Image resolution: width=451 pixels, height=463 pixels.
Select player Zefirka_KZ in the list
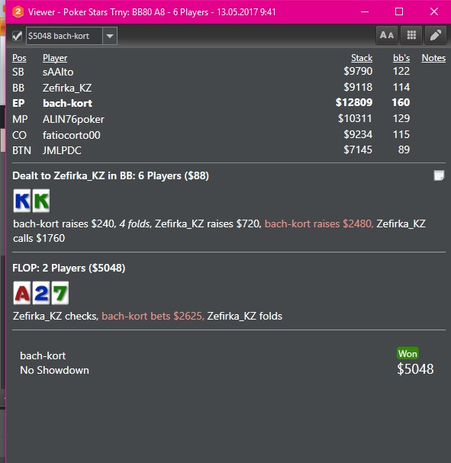(67, 88)
